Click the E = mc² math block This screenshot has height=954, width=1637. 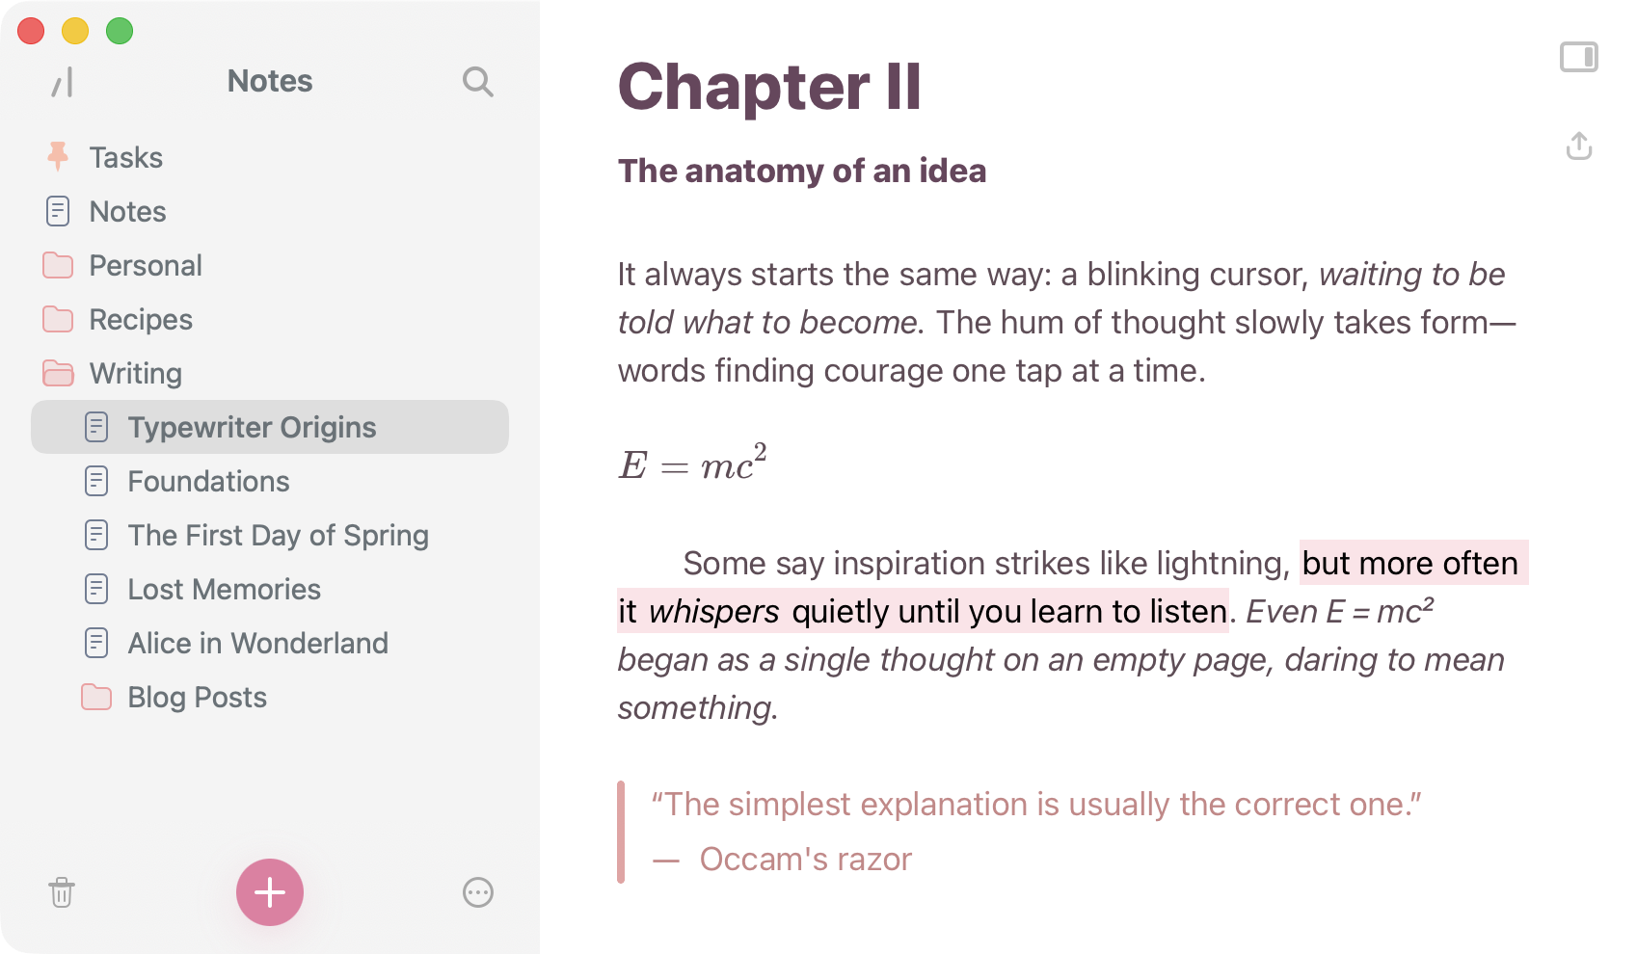pos(692,464)
